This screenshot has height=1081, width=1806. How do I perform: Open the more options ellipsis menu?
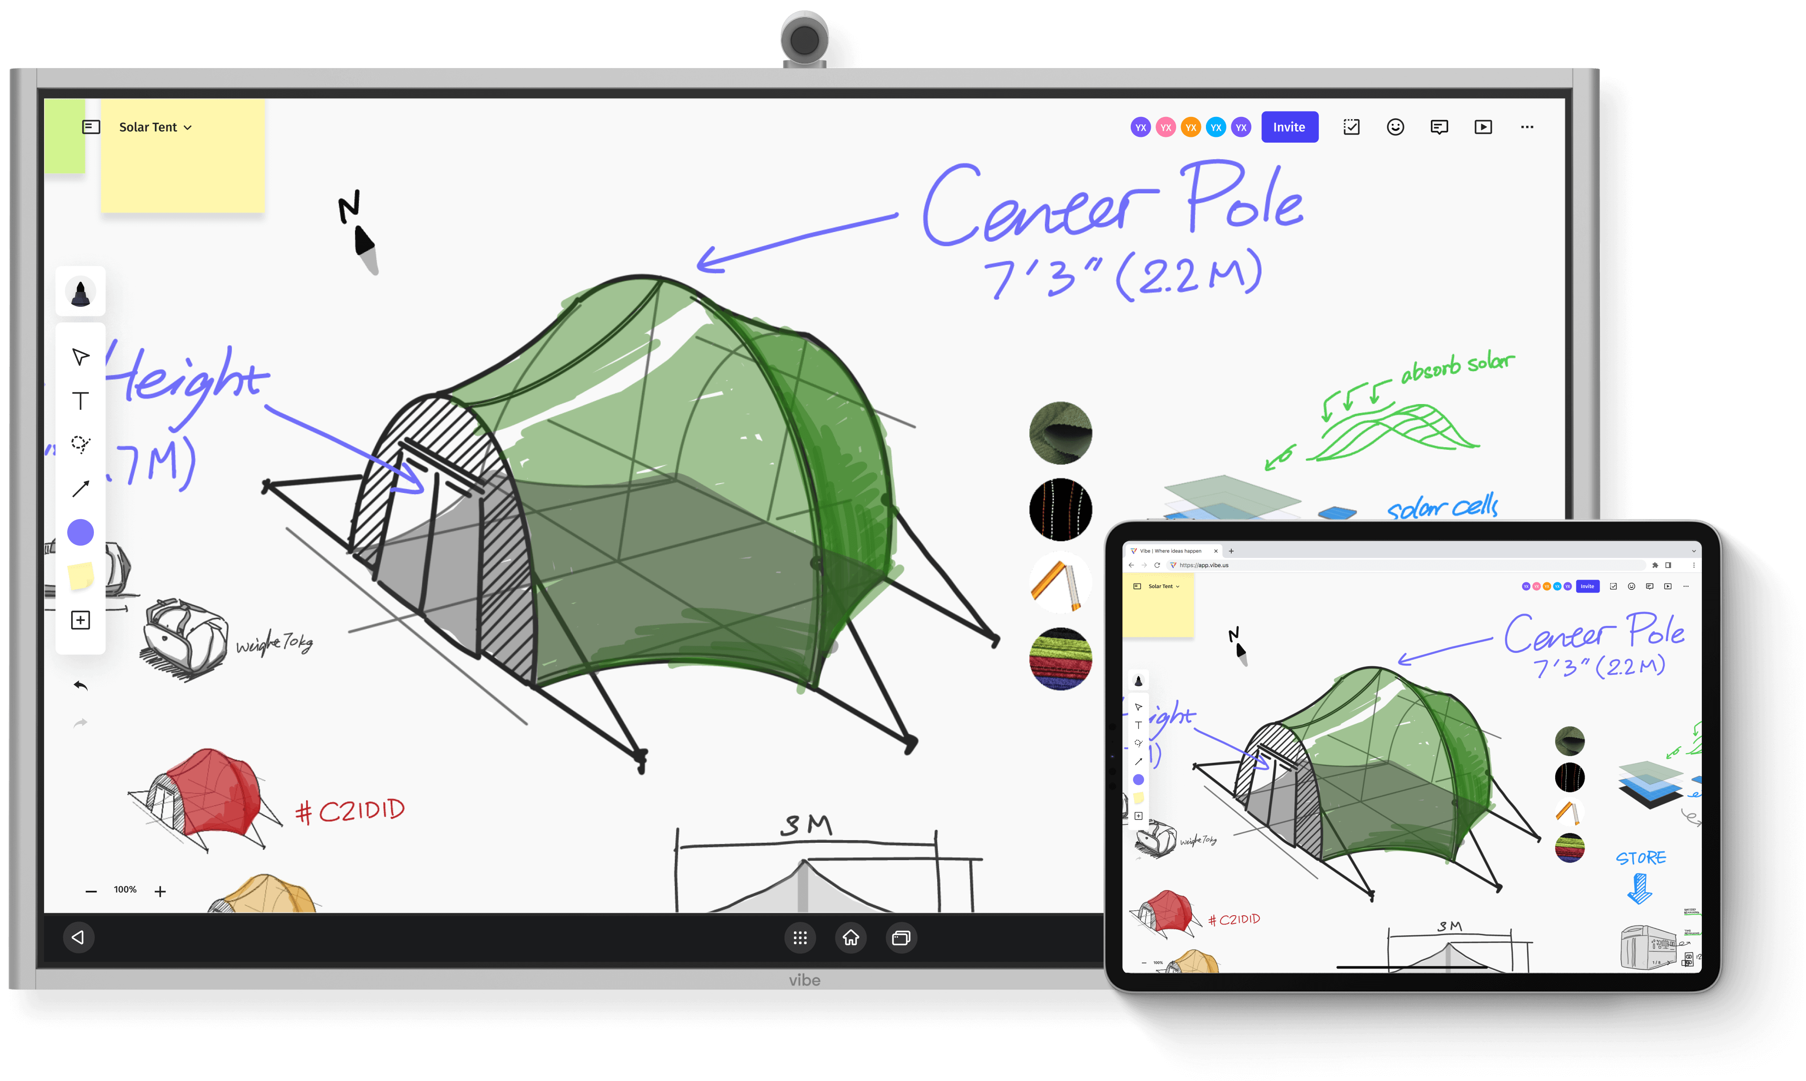click(1527, 127)
